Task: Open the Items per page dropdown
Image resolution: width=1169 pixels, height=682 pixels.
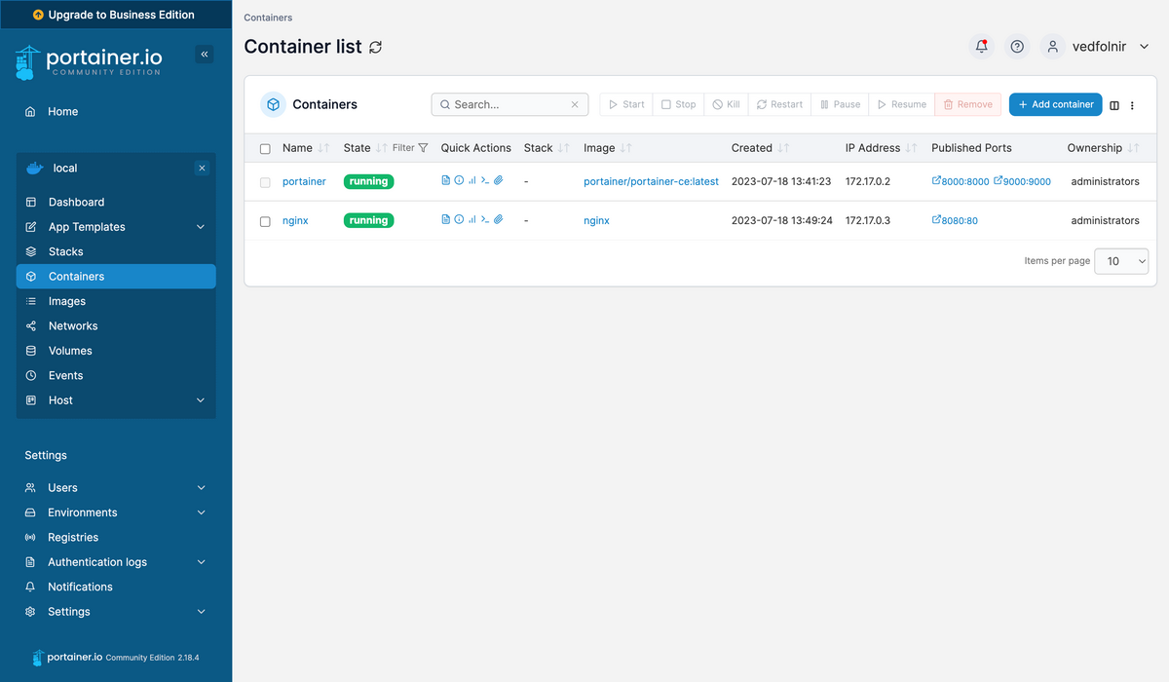Action: click(1121, 261)
